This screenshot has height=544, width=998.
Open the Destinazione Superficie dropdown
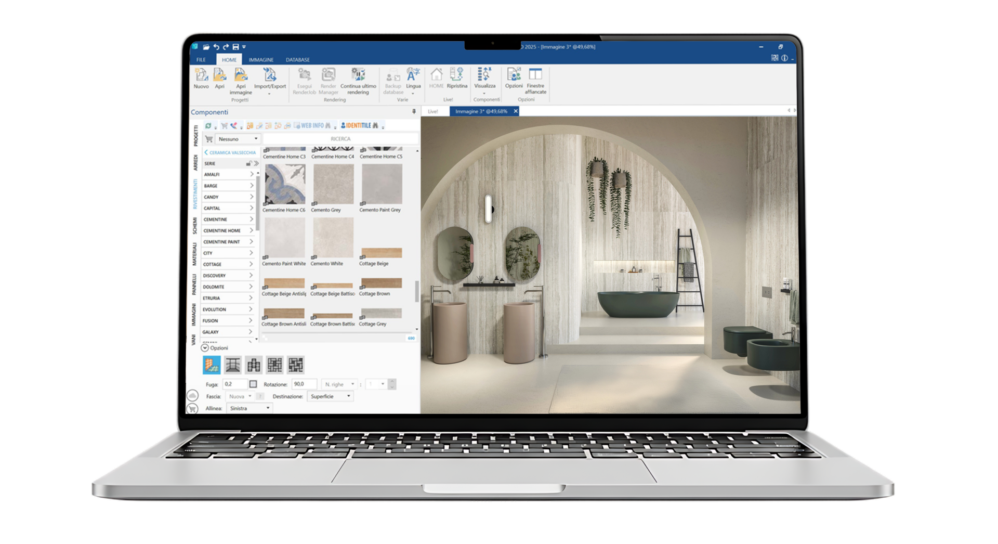click(331, 396)
